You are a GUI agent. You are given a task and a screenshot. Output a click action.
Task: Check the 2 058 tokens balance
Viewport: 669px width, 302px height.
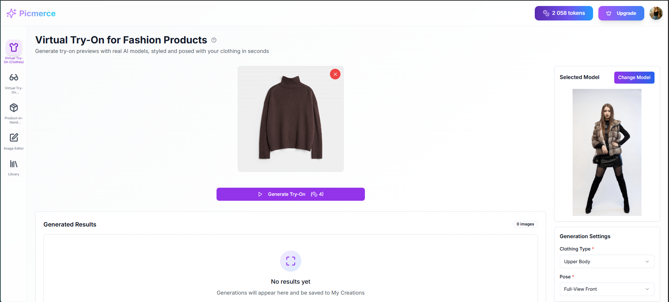pyautogui.click(x=564, y=13)
